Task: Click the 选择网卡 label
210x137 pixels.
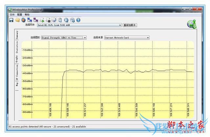Action: coord(30,25)
